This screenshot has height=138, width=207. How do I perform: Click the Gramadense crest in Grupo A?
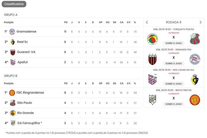(x=12, y=32)
